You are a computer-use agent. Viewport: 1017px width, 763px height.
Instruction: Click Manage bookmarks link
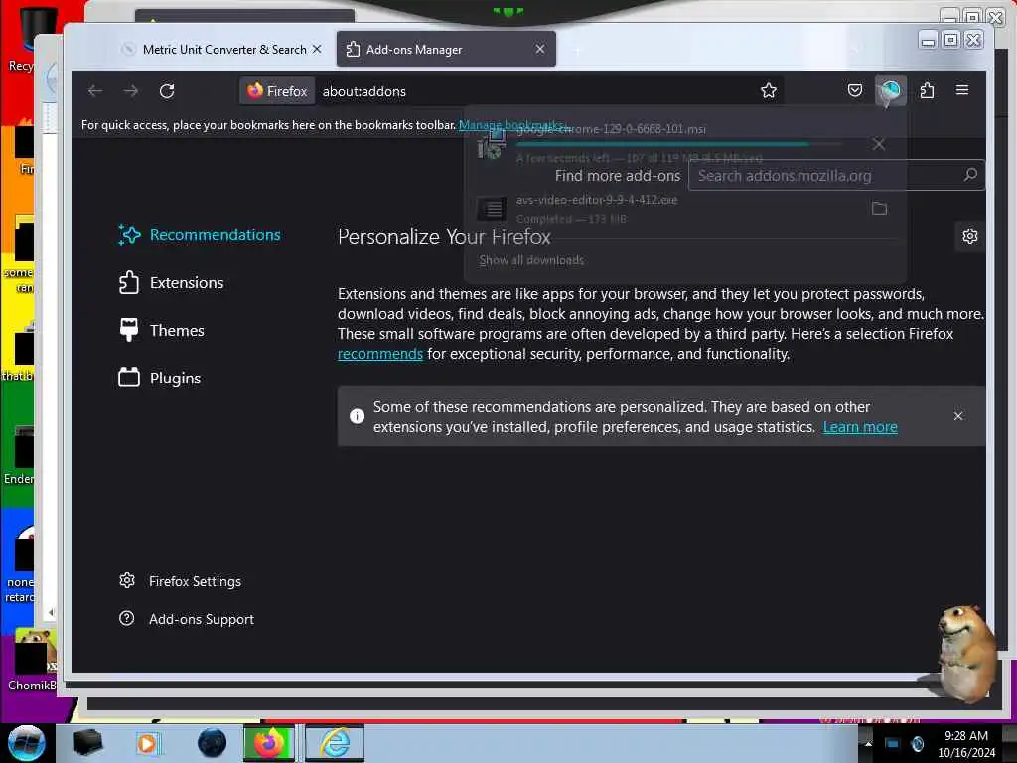pyautogui.click(x=512, y=124)
